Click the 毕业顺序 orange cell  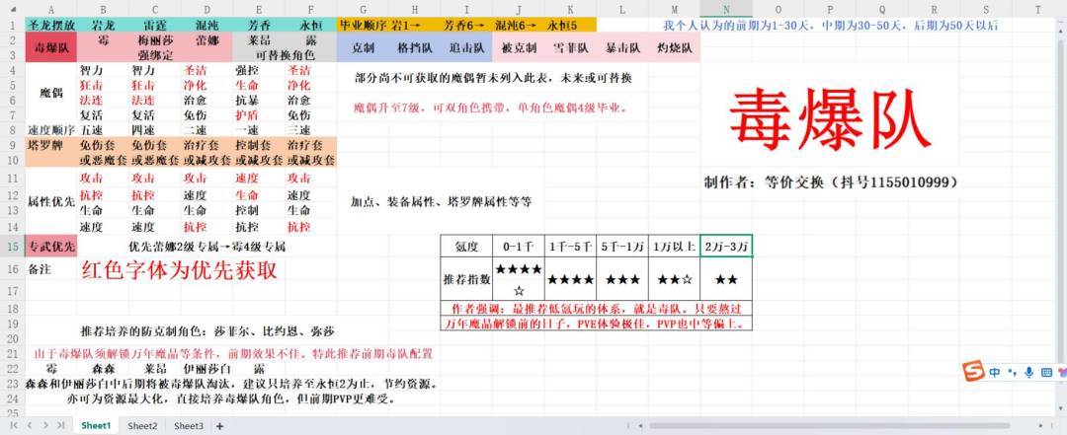pyautogui.click(x=363, y=25)
